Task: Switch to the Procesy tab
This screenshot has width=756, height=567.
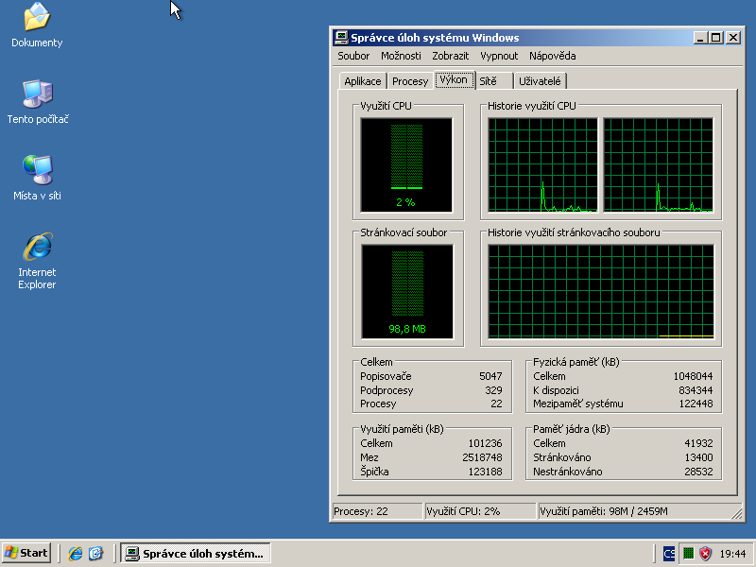Action: [410, 81]
